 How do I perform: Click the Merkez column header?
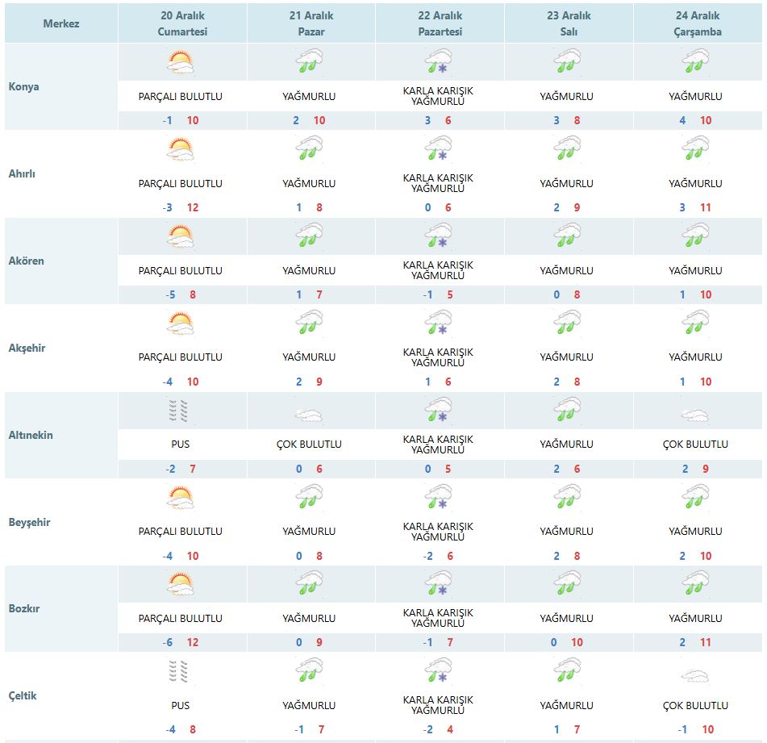(61, 23)
